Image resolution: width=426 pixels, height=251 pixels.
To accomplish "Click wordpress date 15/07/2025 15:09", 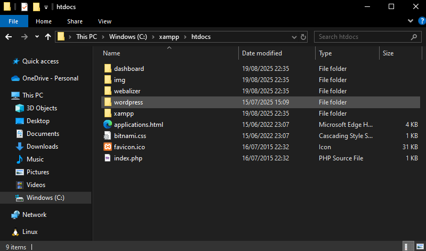I will coord(266,102).
